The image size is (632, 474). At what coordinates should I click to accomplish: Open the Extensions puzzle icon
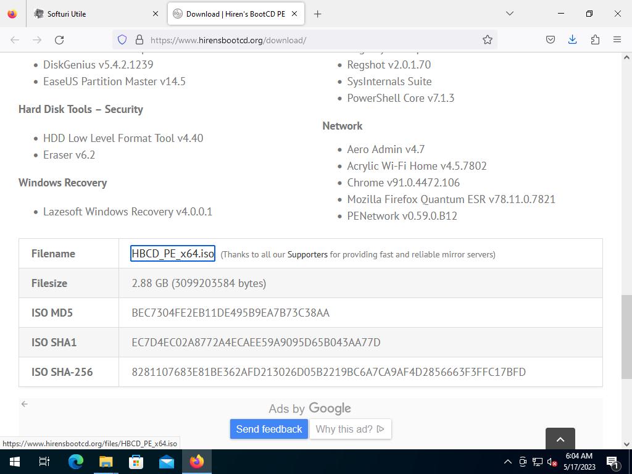pyautogui.click(x=595, y=40)
